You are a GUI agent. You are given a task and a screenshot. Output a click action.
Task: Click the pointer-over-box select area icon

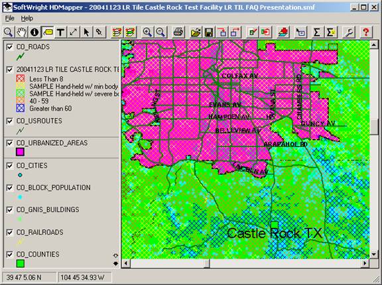pos(300,32)
